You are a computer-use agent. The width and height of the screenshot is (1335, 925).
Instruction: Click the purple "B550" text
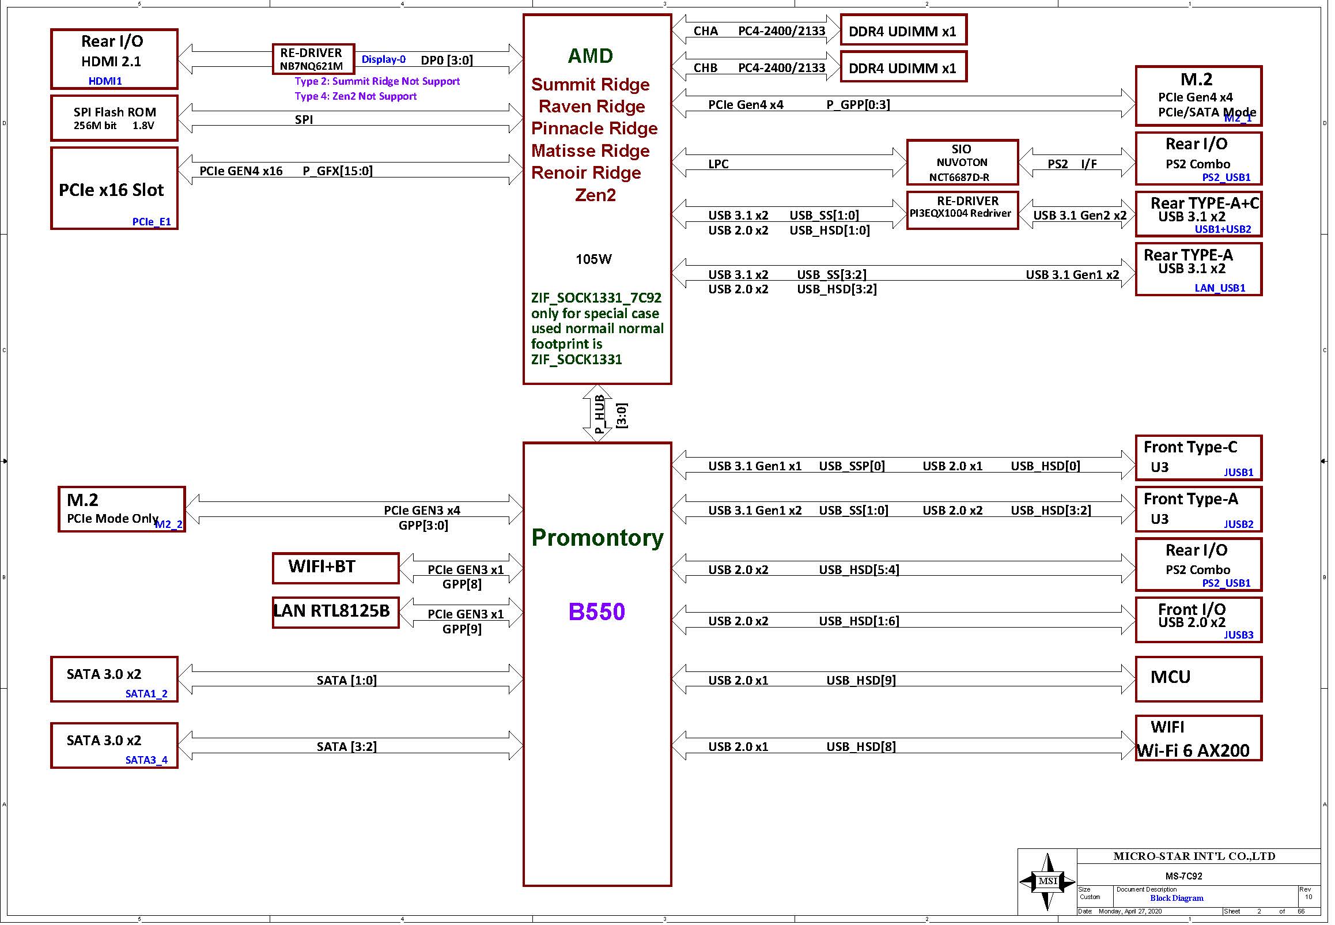tap(597, 612)
